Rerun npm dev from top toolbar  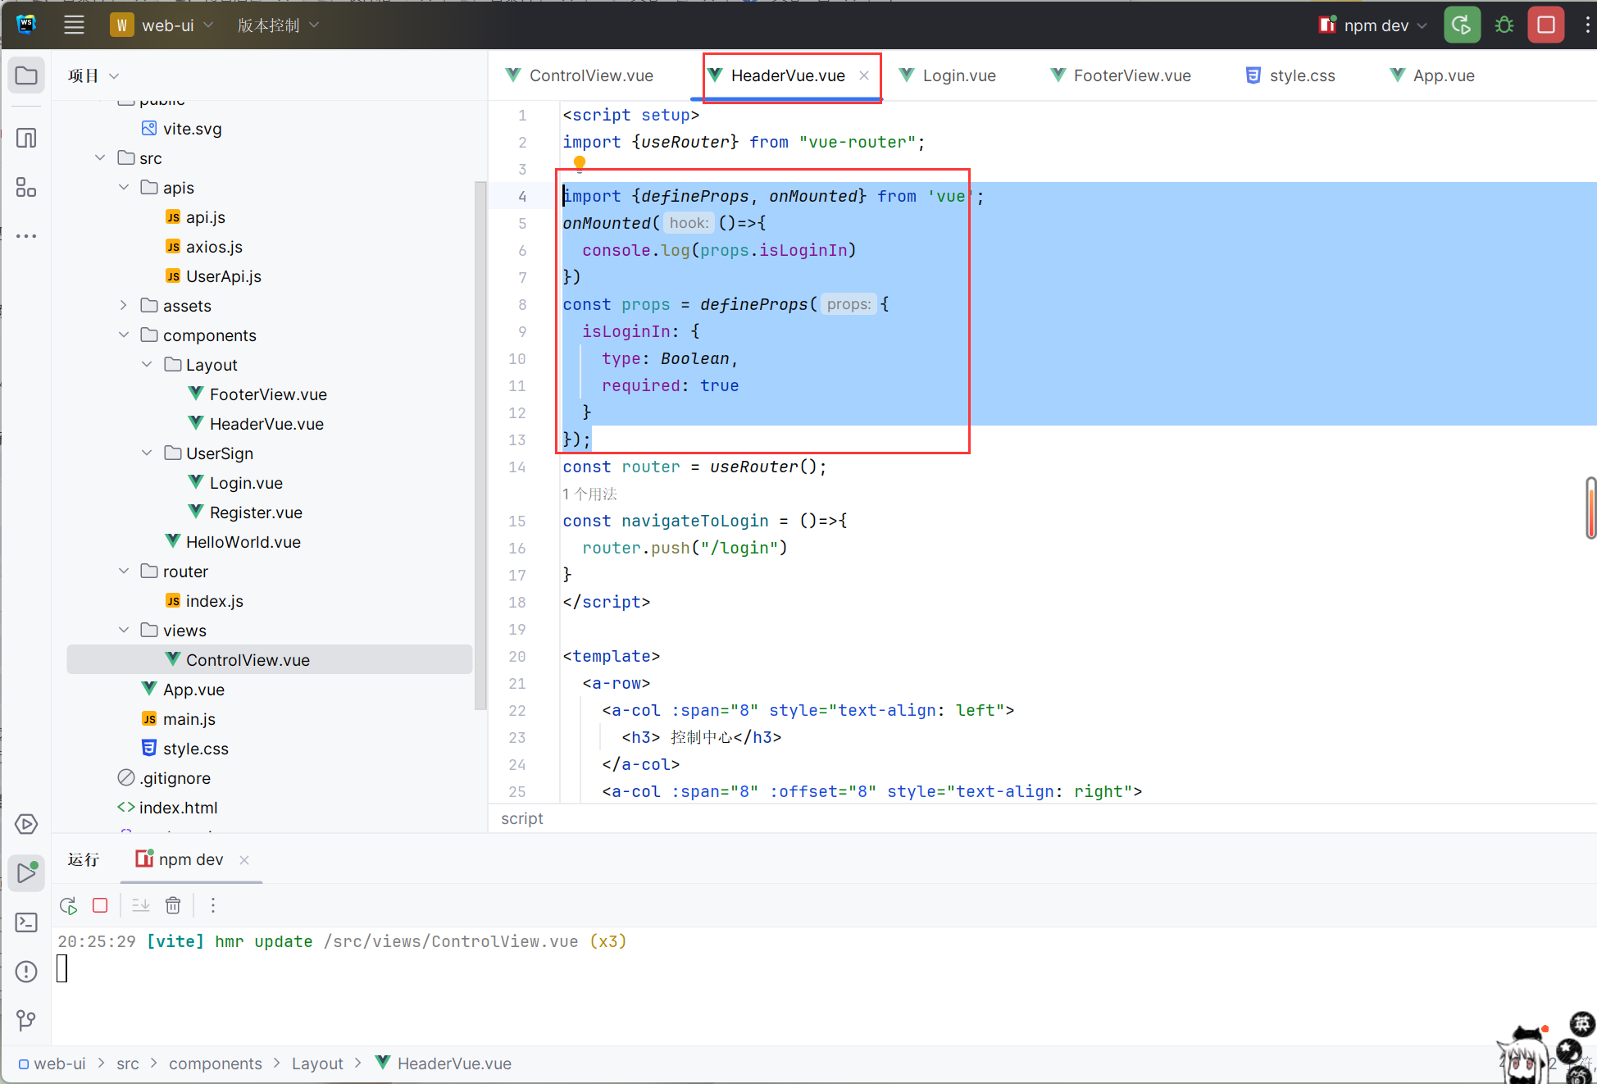point(1462,25)
